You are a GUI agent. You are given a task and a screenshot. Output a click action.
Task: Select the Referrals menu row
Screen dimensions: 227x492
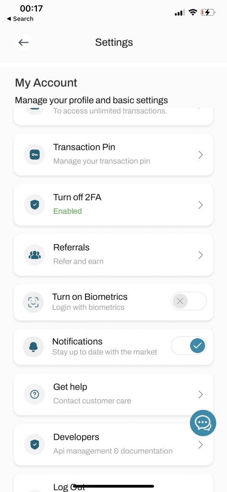[x=113, y=255]
